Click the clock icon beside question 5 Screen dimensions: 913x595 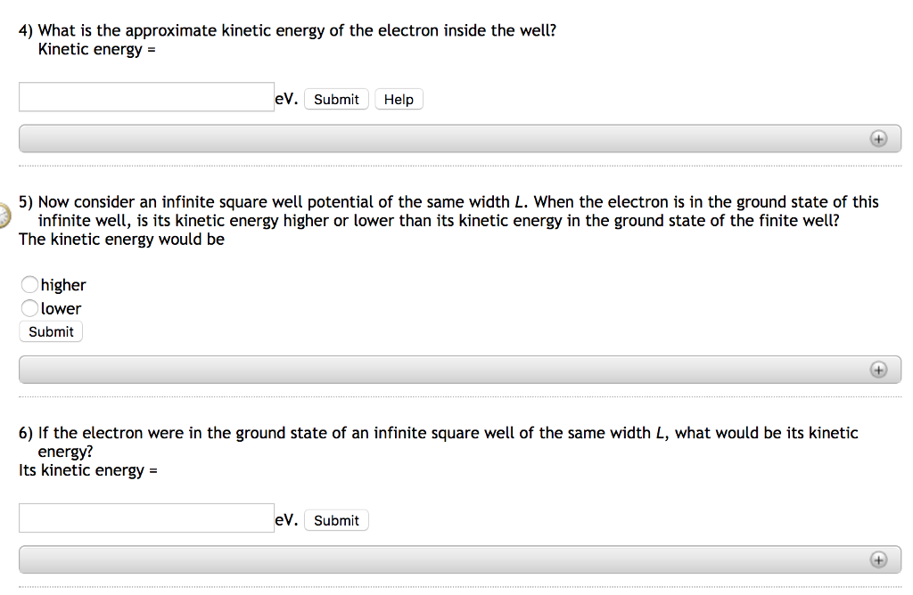click(4, 215)
